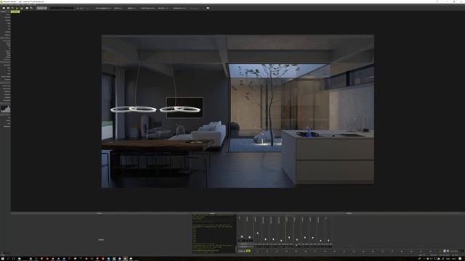This screenshot has width=465, height=261.
Task: Click the histogram graph in the left panel
Action: tap(5, 108)
